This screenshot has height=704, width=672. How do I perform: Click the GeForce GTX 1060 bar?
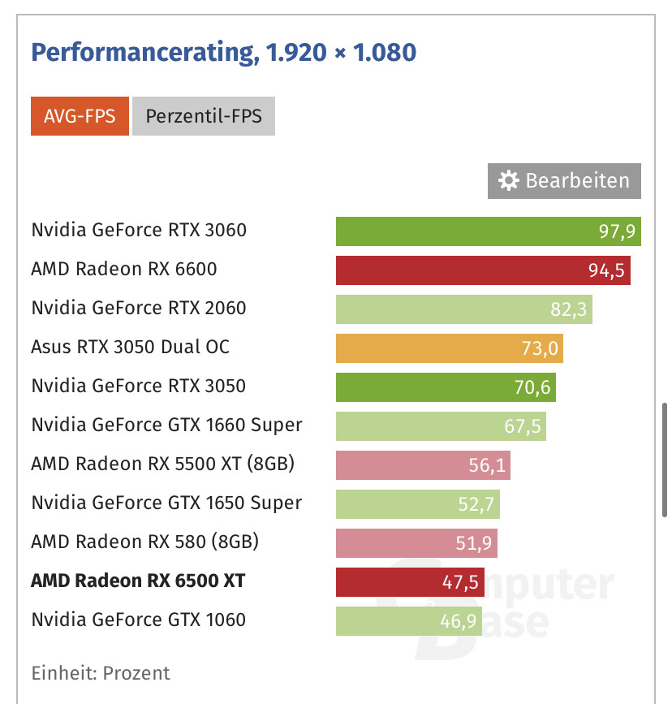coord(408,620)
